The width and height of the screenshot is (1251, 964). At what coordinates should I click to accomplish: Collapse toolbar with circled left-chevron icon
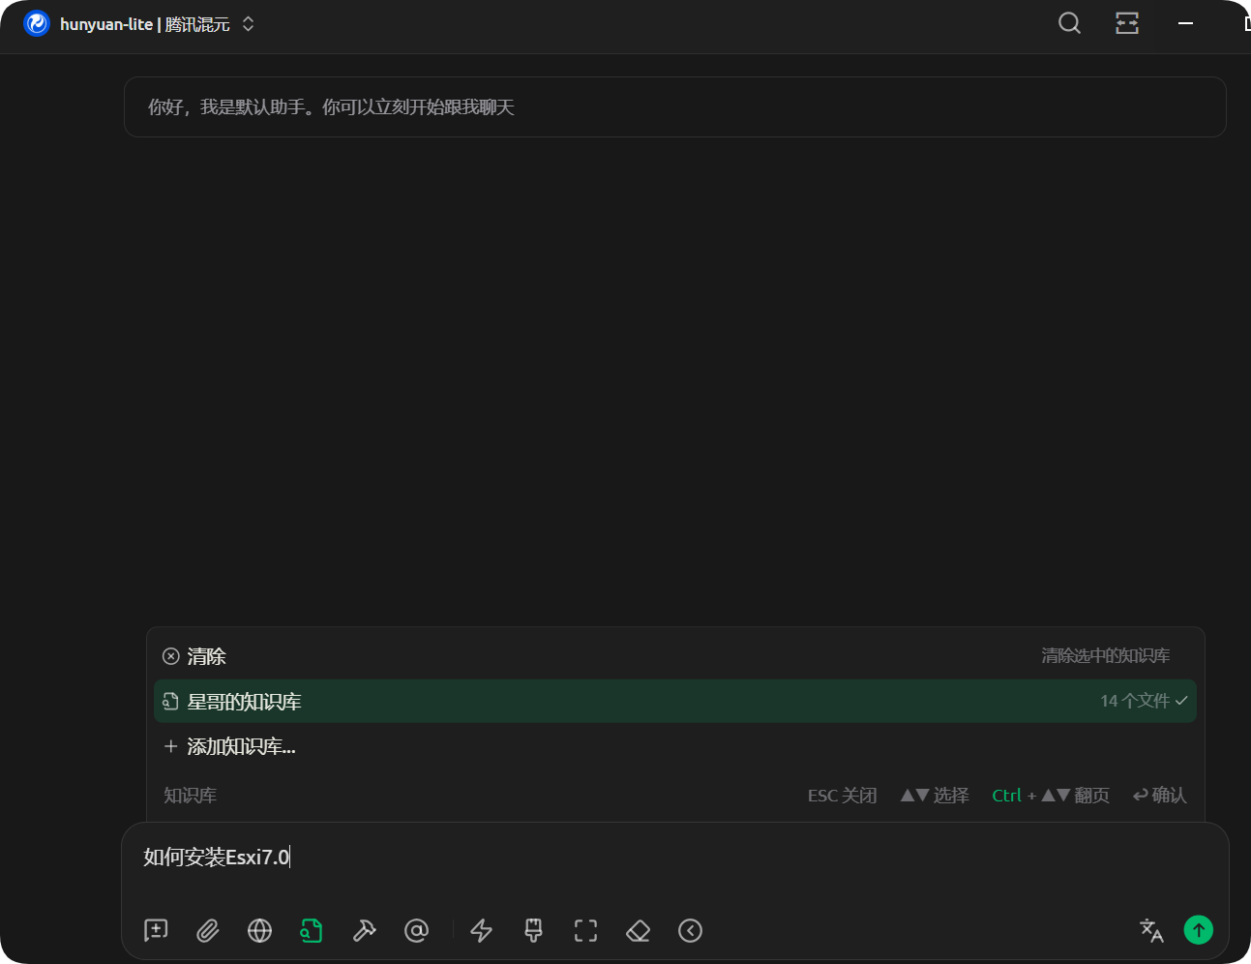pos(690,930)
